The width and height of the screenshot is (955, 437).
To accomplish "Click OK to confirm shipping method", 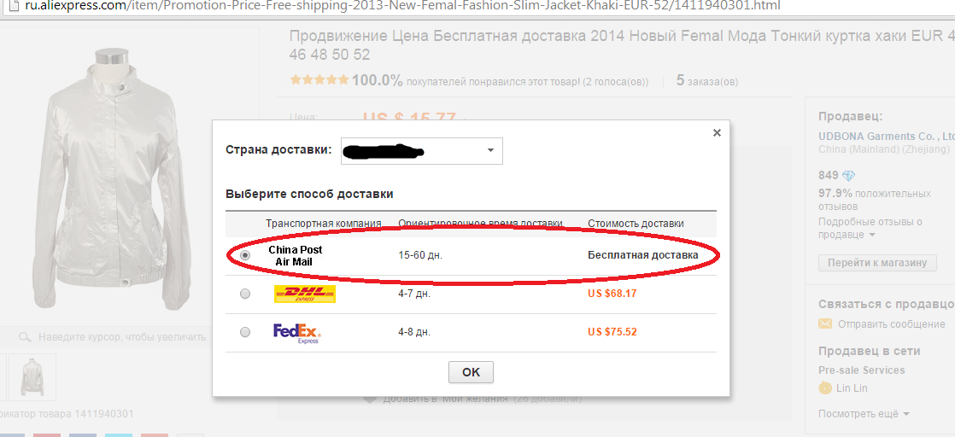I will (471, 372).
